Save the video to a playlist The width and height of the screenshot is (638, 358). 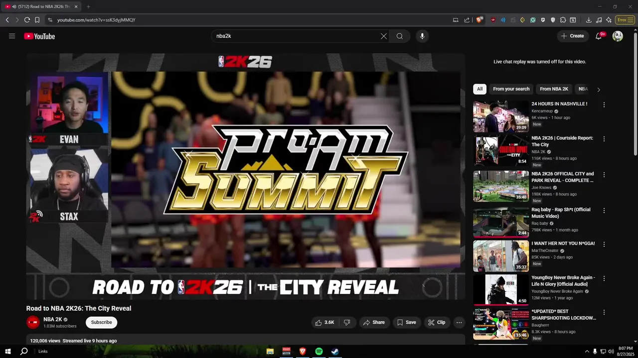click(x=406, y=322)
